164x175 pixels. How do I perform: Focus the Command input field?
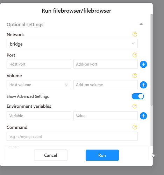pyautogui.click(x=72, y=136)
